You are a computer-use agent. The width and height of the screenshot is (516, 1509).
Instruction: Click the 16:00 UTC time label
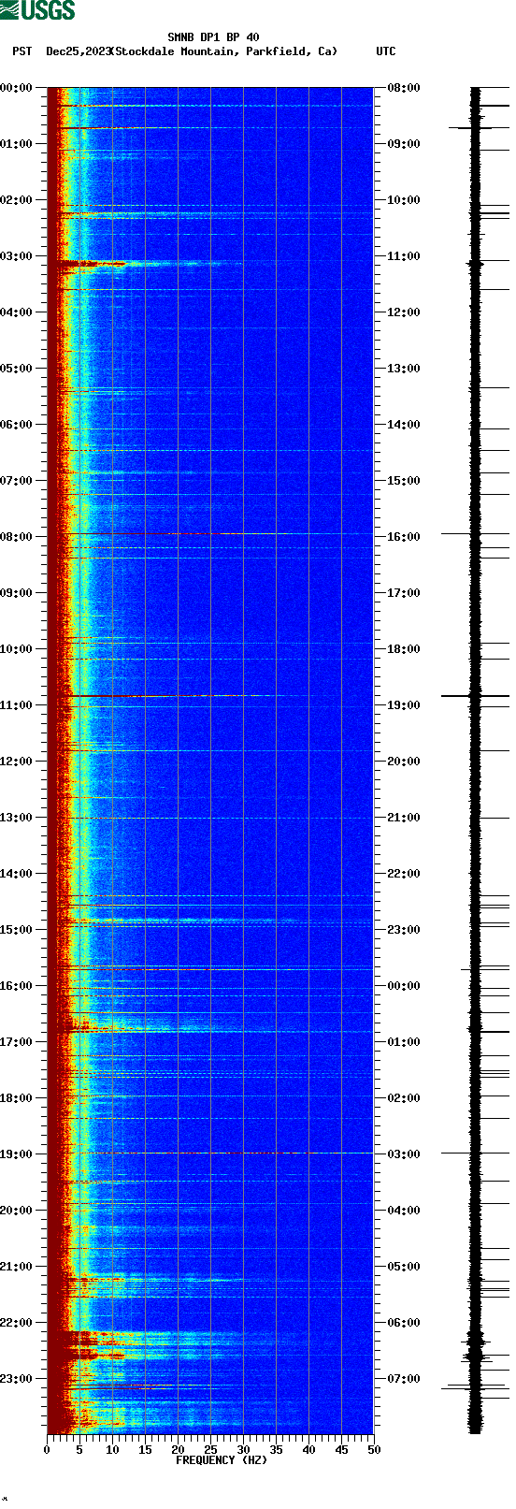point(404,537)
